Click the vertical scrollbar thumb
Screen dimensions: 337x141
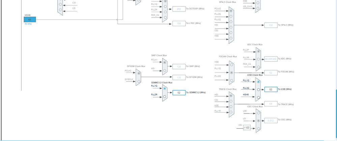tap(336, 115)
